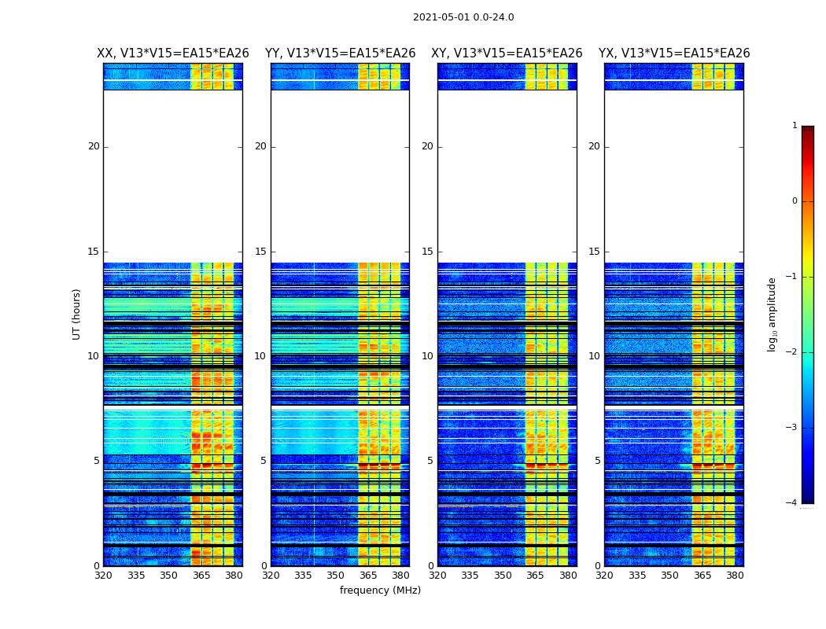The width and height of the screenshot is (826, 629).
Task: Click the YY polarization panel title
Action: (341, 53)
